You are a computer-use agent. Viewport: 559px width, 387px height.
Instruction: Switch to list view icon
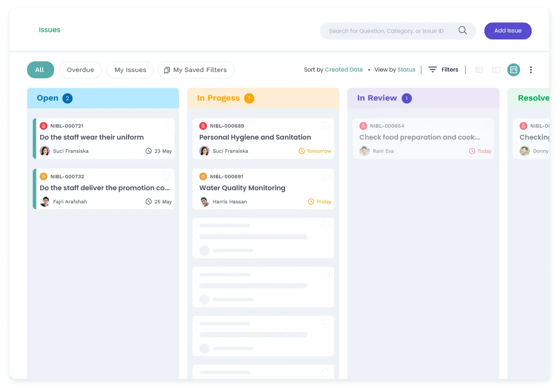[479, 70]
